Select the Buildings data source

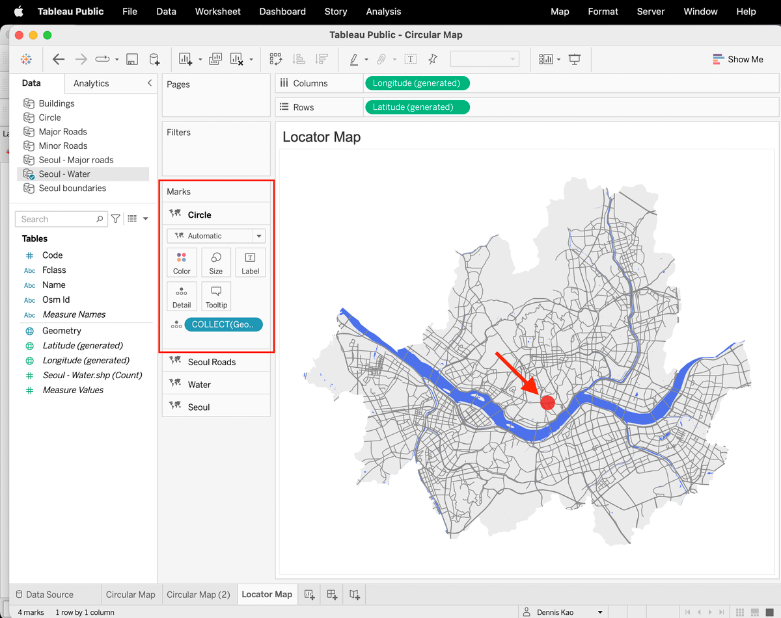(57, 103)
